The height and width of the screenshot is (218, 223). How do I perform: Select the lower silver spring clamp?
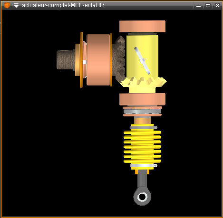[144, 166]
